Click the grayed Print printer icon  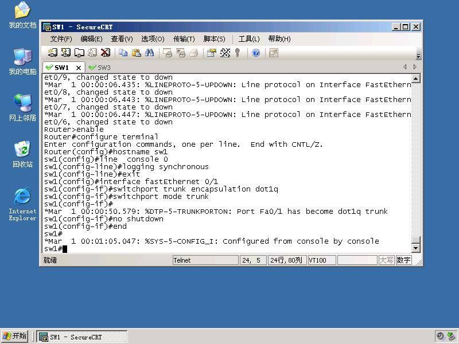[x=194, y=53]
